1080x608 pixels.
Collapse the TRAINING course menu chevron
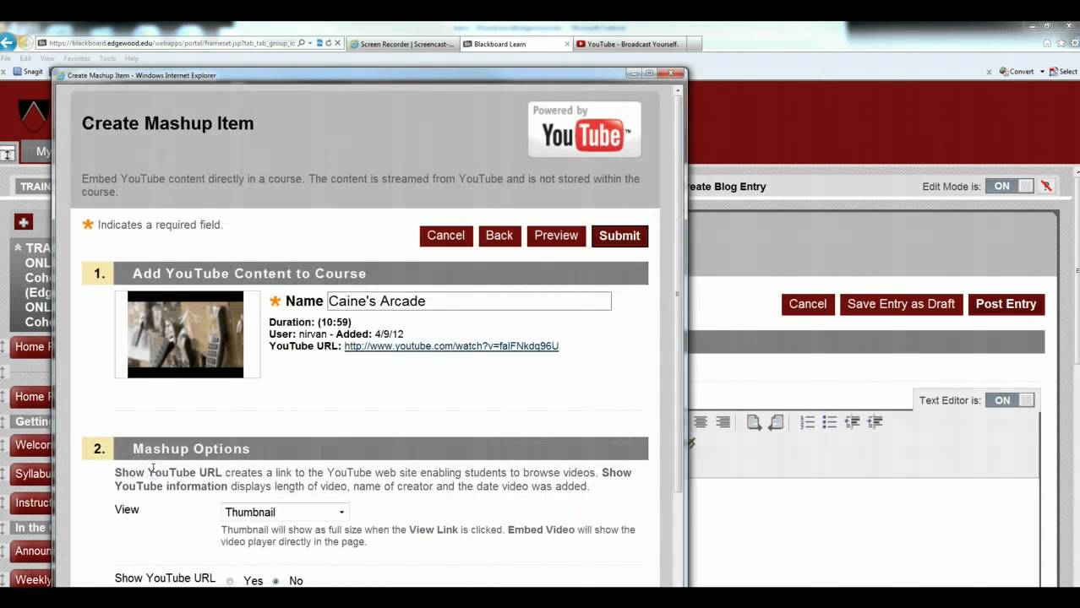18,247
